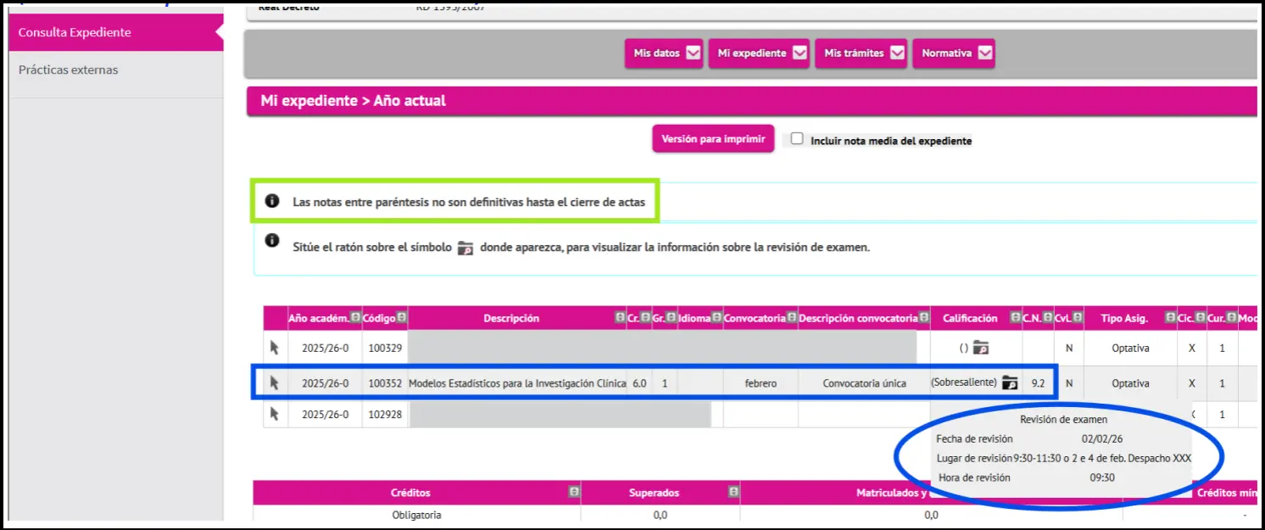Viewport: 1265px width, 530px height.
Task: Click sort icon on Descripción column
Action: click(620, 318)
